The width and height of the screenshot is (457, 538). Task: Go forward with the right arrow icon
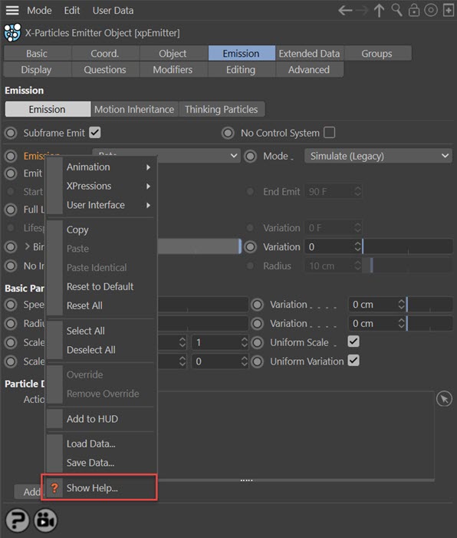362,11
